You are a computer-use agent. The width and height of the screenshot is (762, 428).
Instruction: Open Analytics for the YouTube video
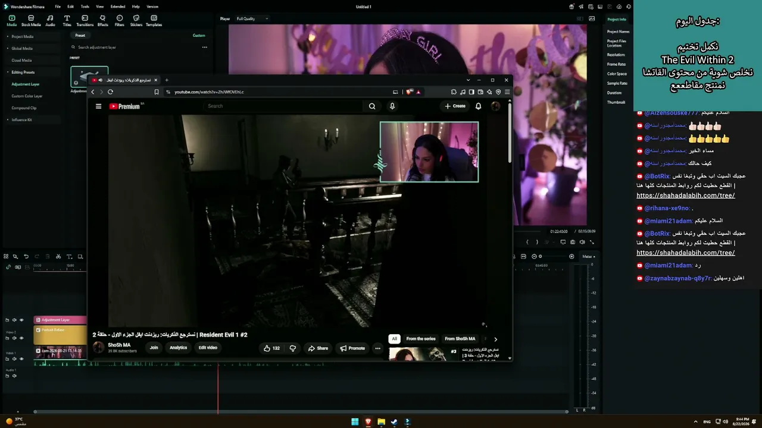click(179, 348)
